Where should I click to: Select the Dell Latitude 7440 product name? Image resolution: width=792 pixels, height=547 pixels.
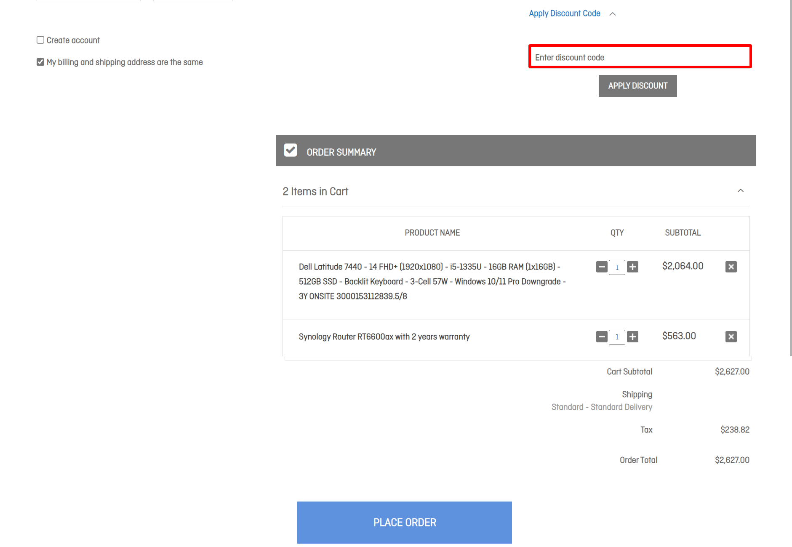(x=432, y=281)
